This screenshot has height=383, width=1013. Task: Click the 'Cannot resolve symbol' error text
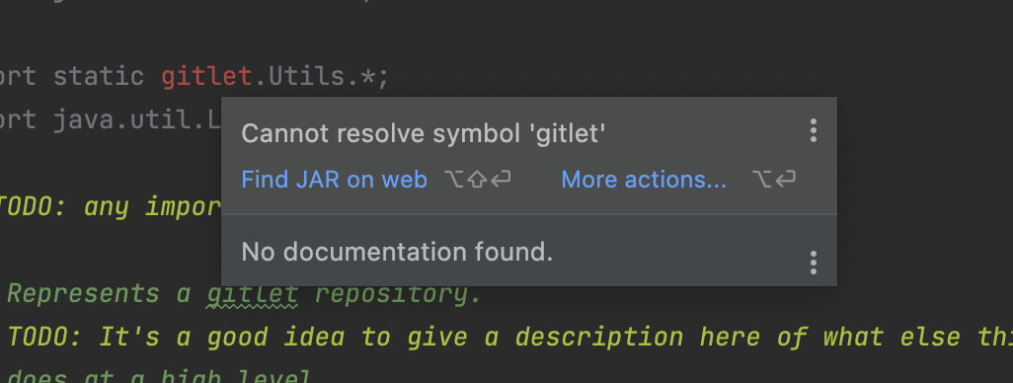tap(424, 133)
